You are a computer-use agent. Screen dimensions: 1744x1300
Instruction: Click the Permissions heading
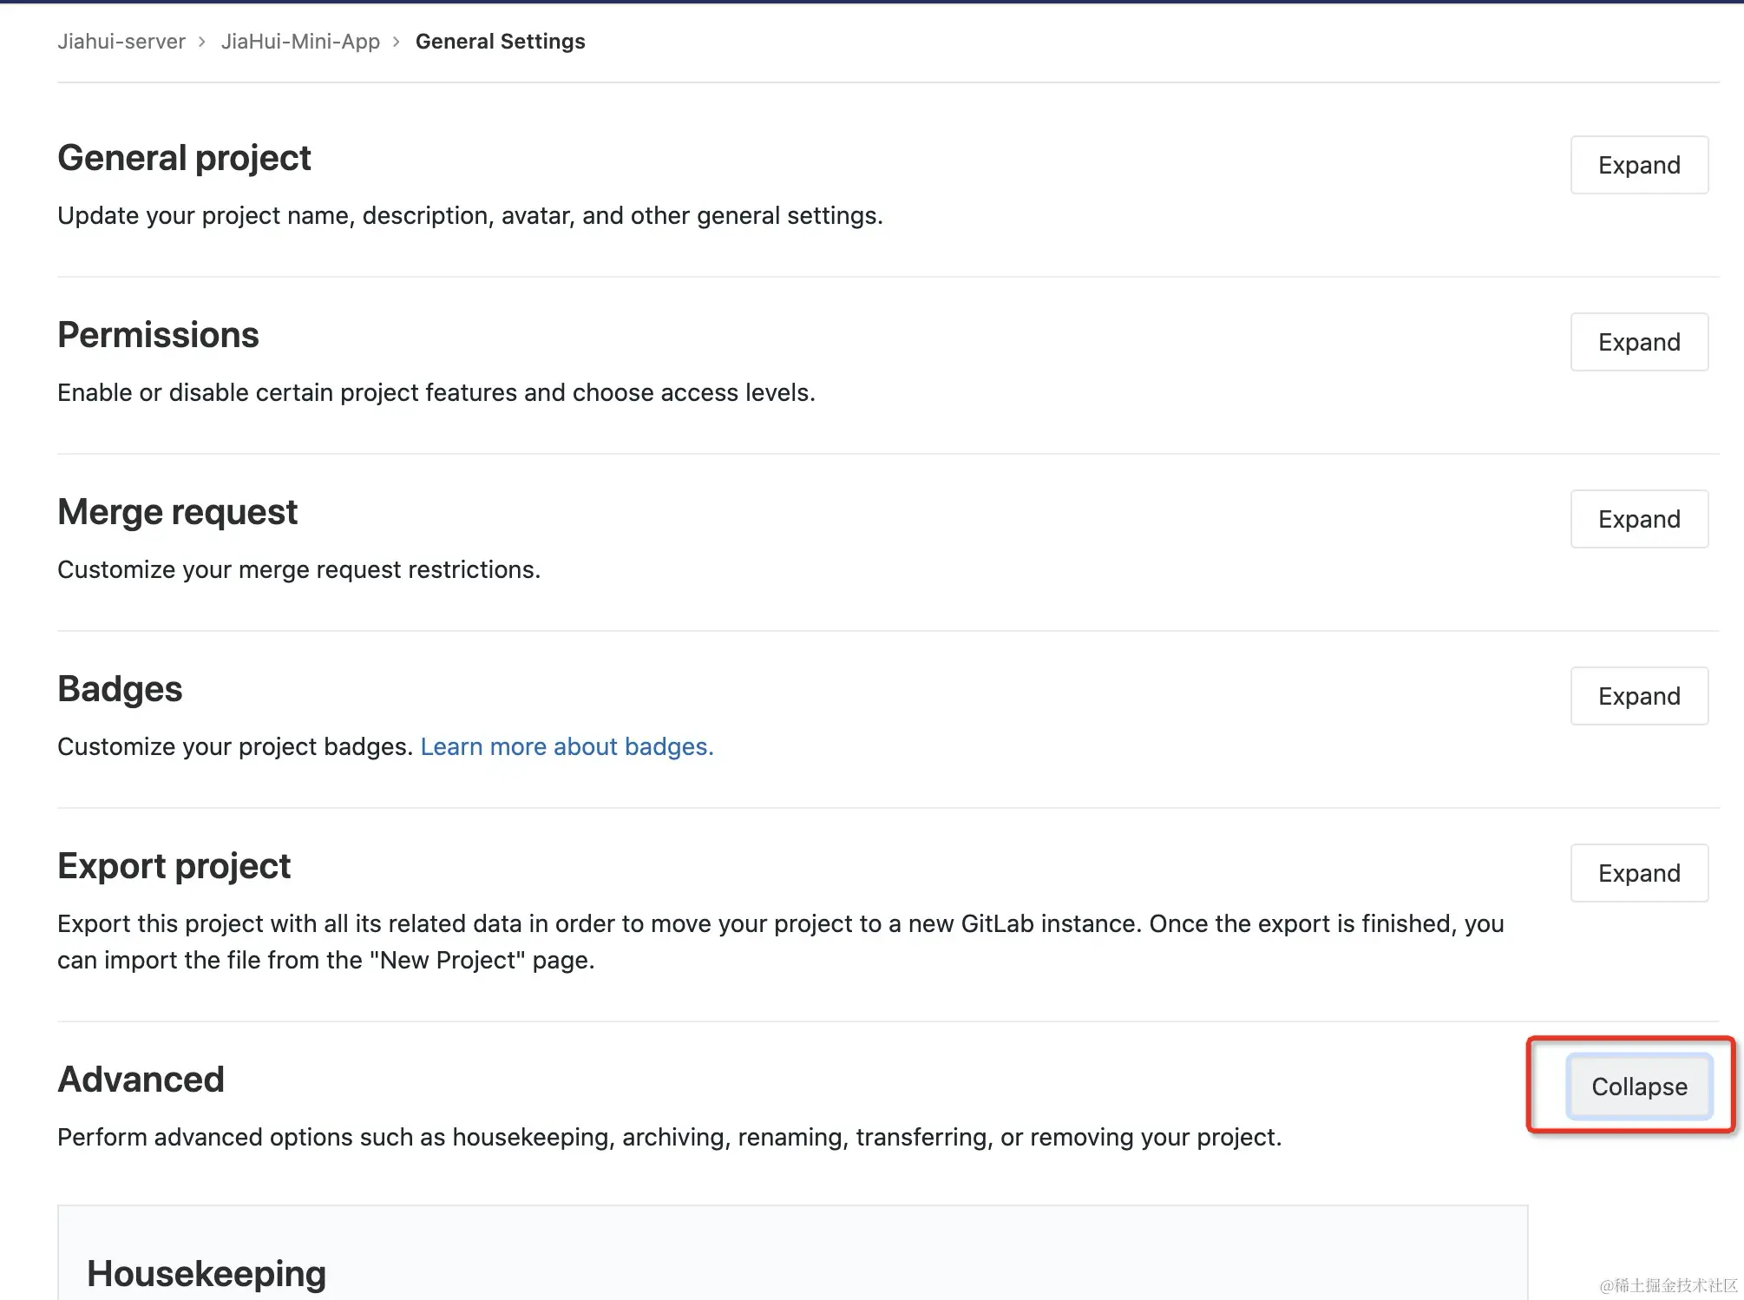tap(158, 335)
